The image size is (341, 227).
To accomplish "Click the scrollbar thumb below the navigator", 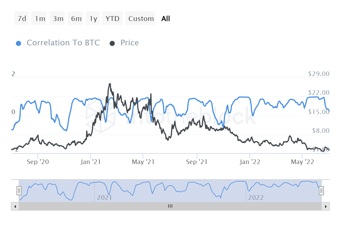I will coord(170,206).
